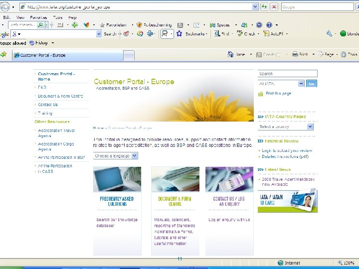Open the View menu
Image resolution: width=359 pixels, height=269 pixels.
tap(20, 17)
